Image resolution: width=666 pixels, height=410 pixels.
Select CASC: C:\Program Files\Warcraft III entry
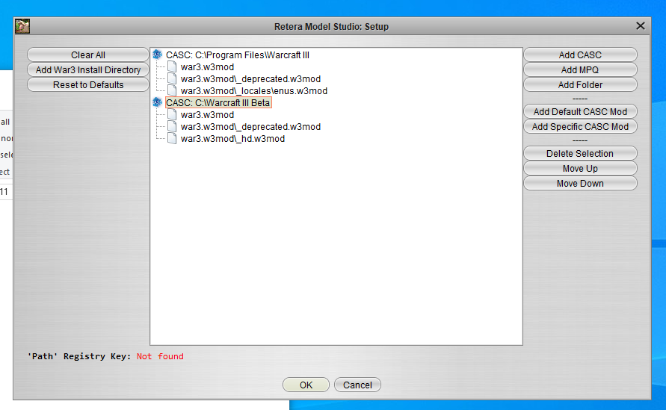(238, 55)
